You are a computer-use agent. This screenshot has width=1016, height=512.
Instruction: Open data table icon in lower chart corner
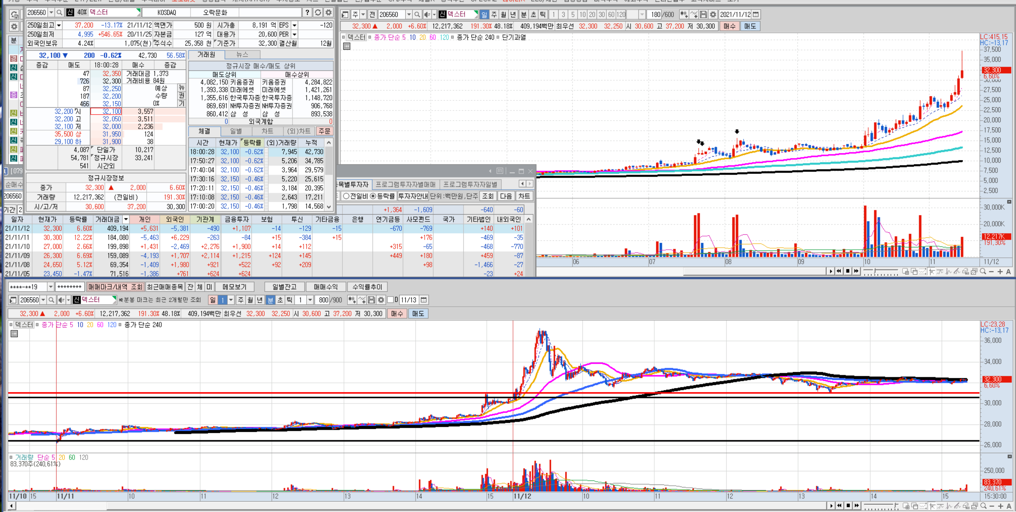tap(14, 334)
